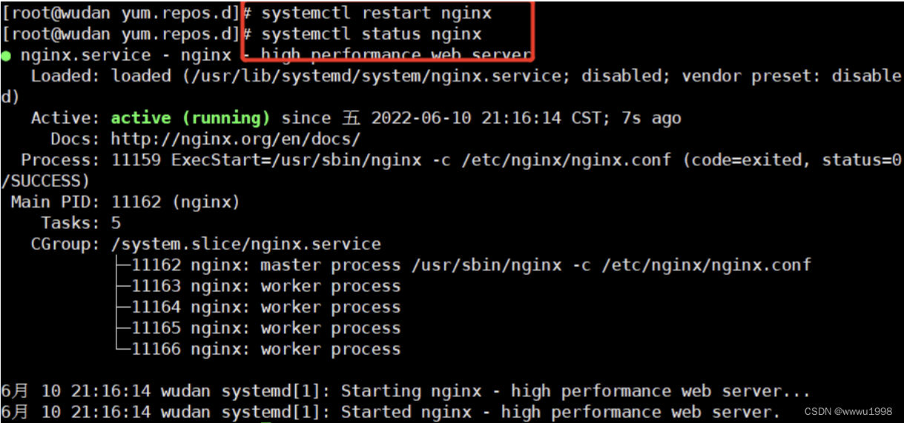Click the green status dot before nginx.service
This screenshot has height=423, width=904.
[x=6, y=56]
